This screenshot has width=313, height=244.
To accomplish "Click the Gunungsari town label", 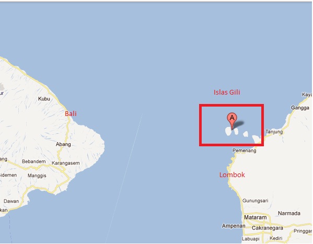I will point(256,201).
